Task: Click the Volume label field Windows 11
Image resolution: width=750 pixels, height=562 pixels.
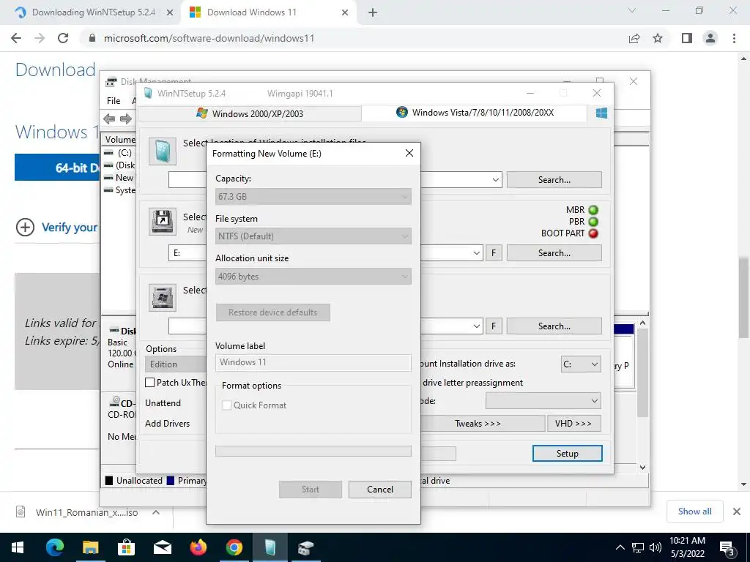Action: (x=313, y=362)
